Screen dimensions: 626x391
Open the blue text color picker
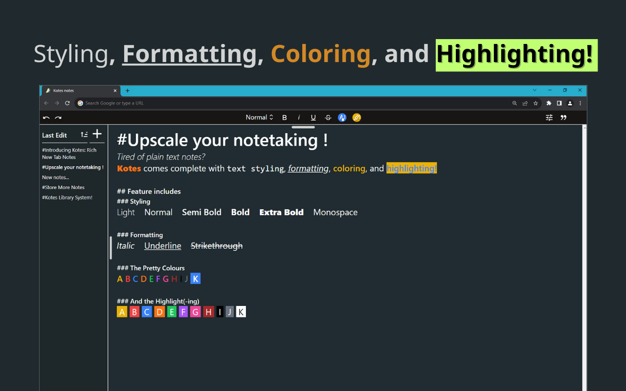click(342, 118)
